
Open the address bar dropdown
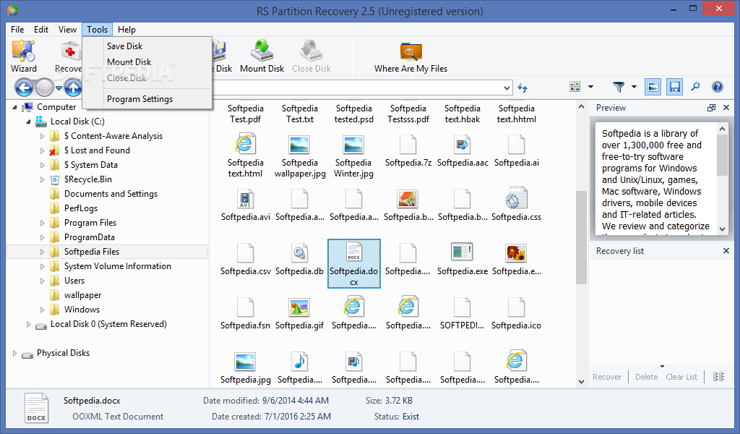point(507,88)
